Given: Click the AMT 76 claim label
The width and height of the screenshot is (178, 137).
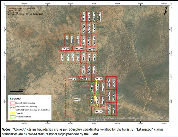Looking at the screenshot, I should pyautogui.click(x=66, y=48).
